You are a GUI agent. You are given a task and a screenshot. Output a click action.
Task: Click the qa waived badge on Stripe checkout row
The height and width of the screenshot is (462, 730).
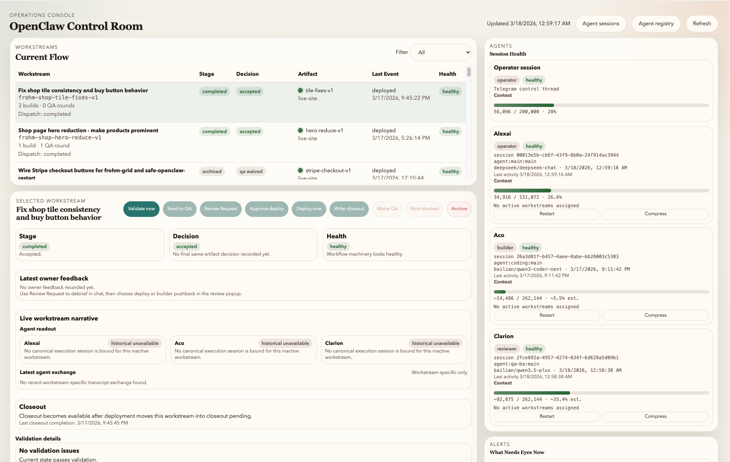pos(251,171)
